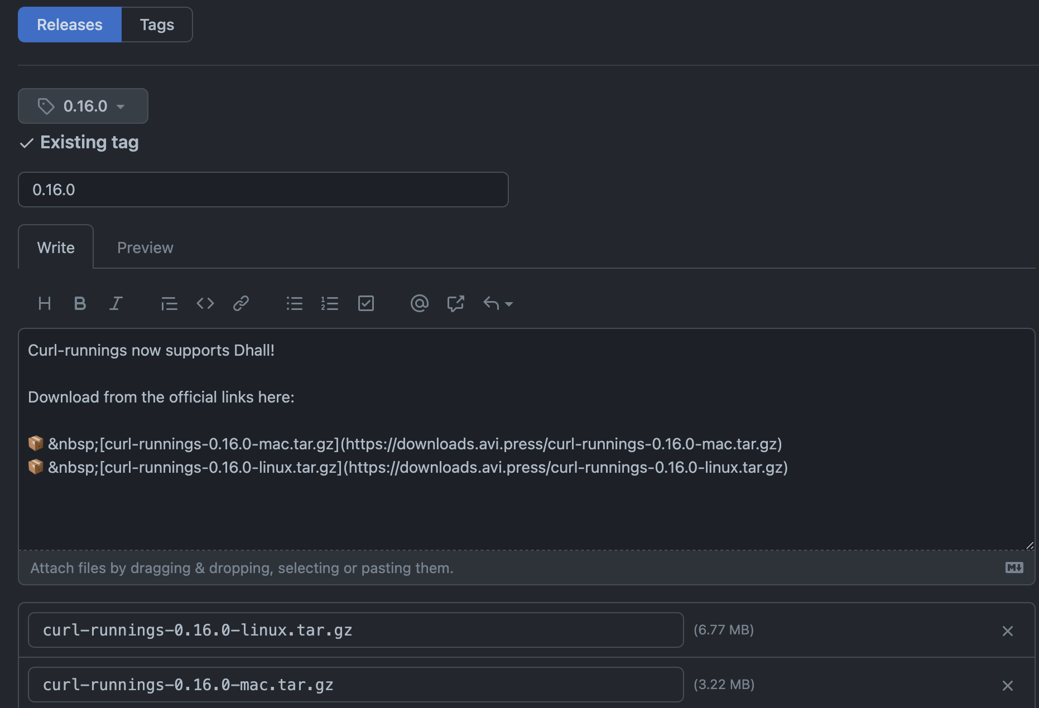The image size is (1039, 708).
Task: Insert a bulleted list
Action: point(294,303)
